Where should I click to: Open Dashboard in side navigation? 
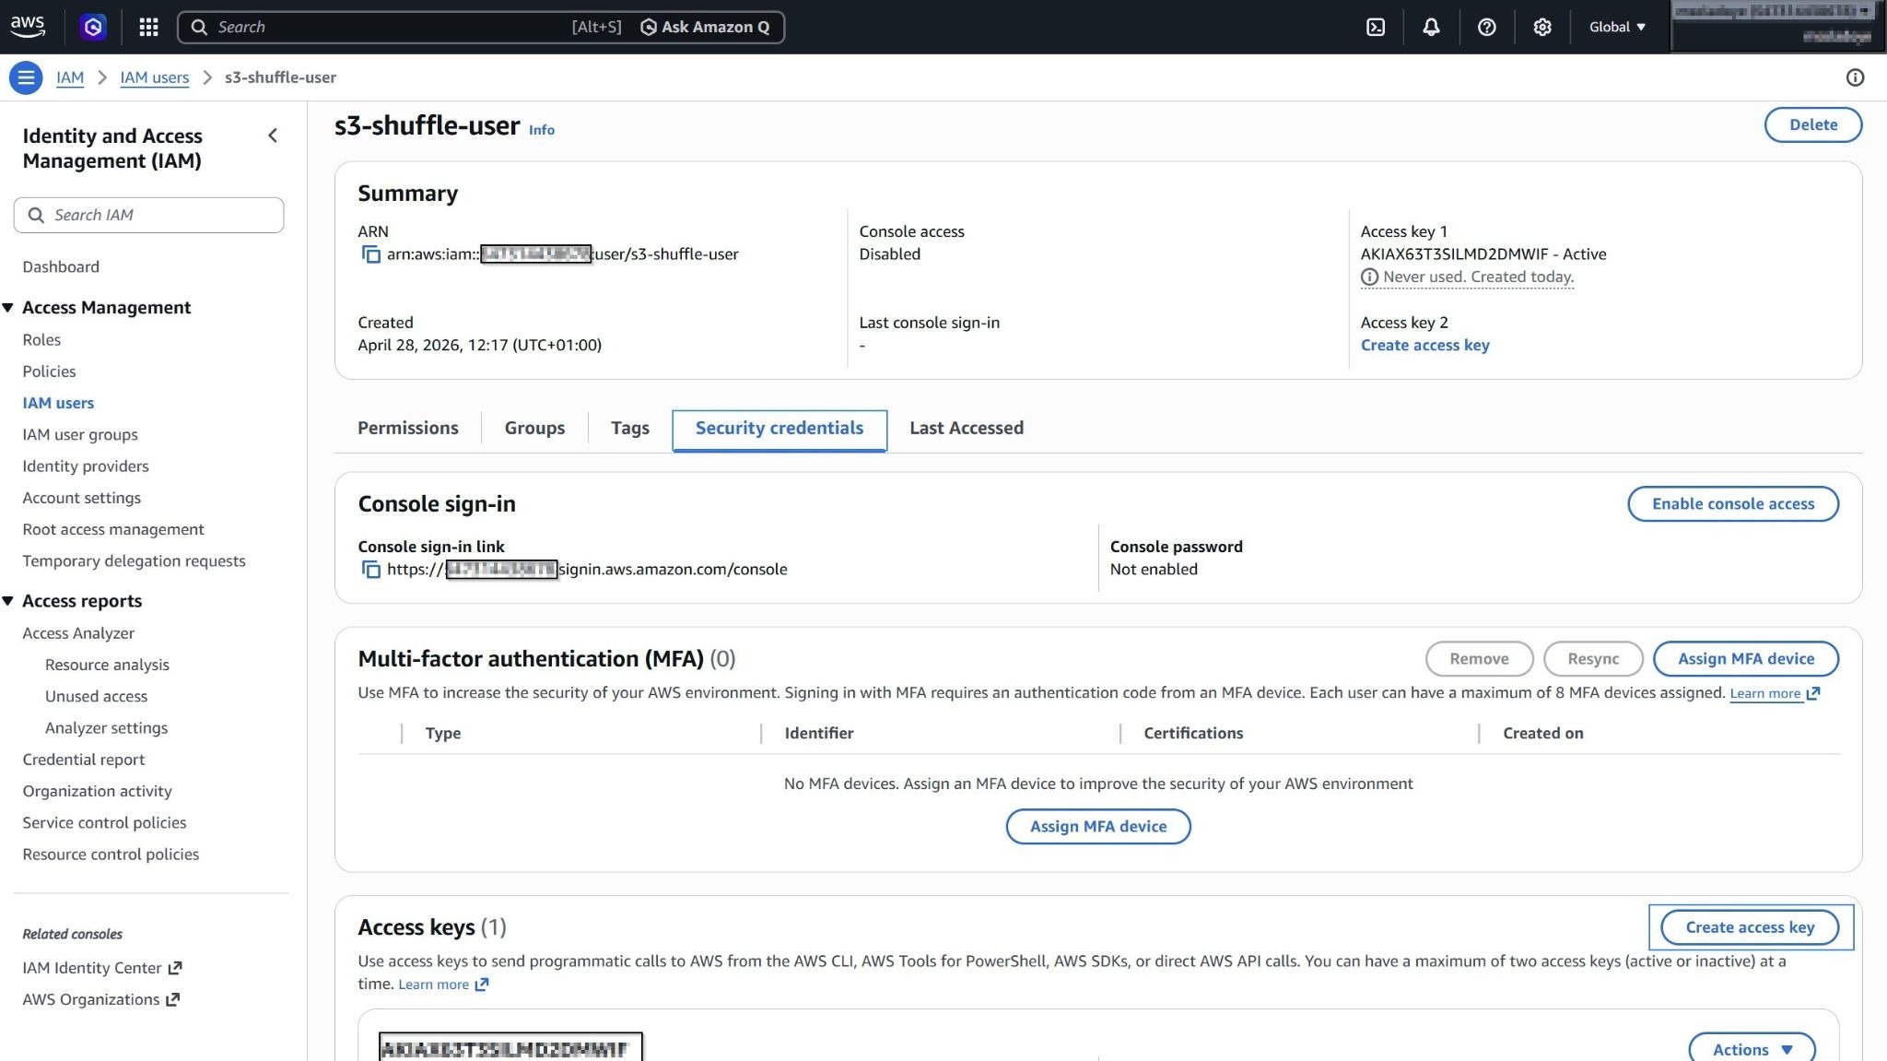pyautogui.click(x=61, y=266)
